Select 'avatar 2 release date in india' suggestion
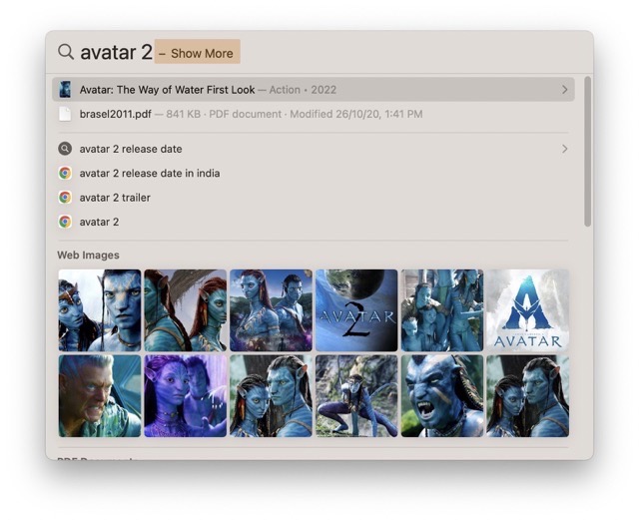The image size is (639, 520). pyautogui.click(x=313, y=174)
